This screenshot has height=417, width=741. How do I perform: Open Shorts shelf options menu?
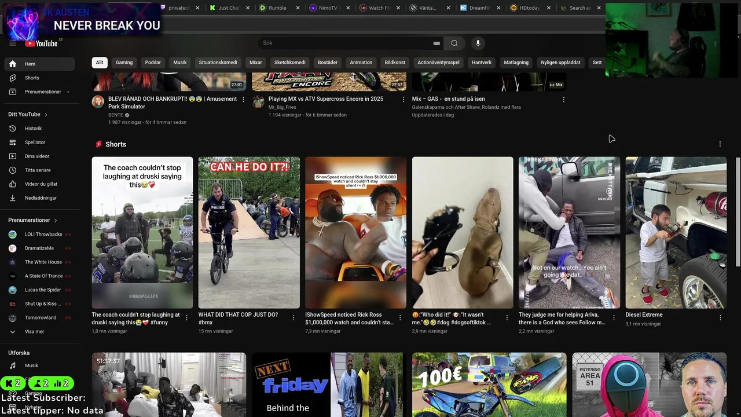click(x=720, y=144)
